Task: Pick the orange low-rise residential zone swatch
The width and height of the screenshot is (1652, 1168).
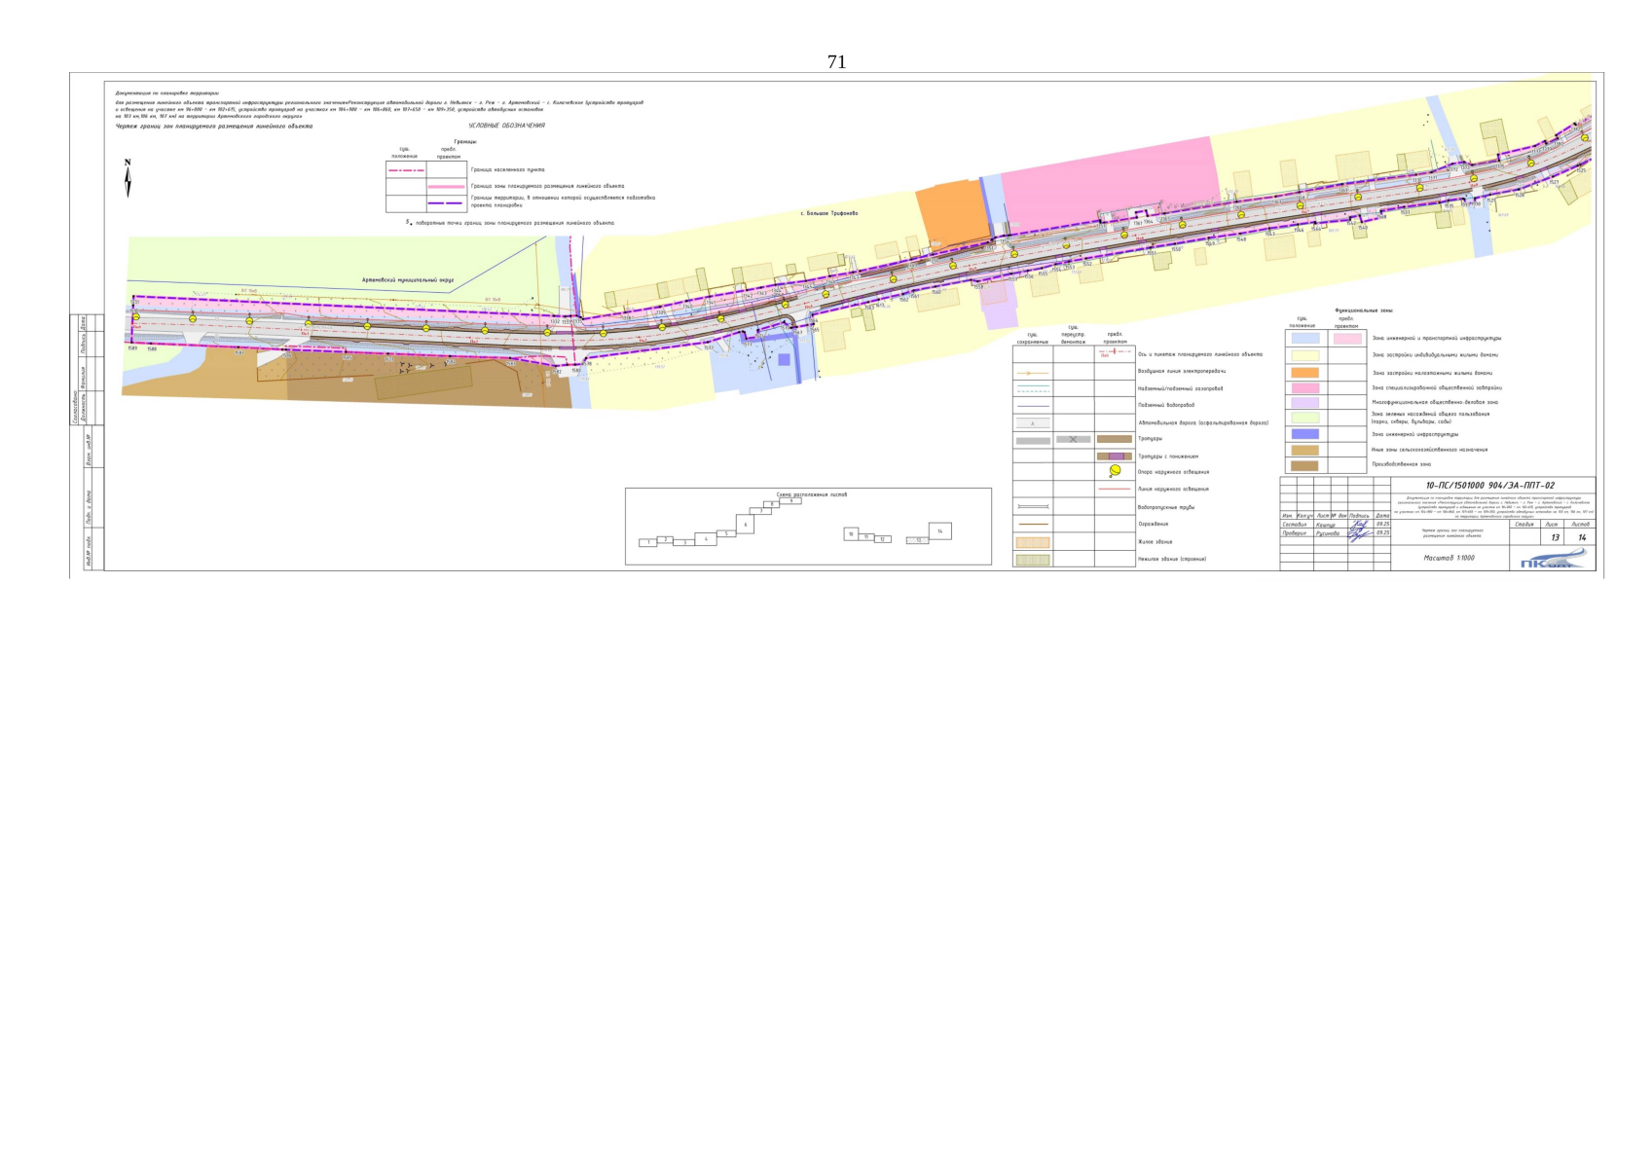Action: (x=1304, y=373)
